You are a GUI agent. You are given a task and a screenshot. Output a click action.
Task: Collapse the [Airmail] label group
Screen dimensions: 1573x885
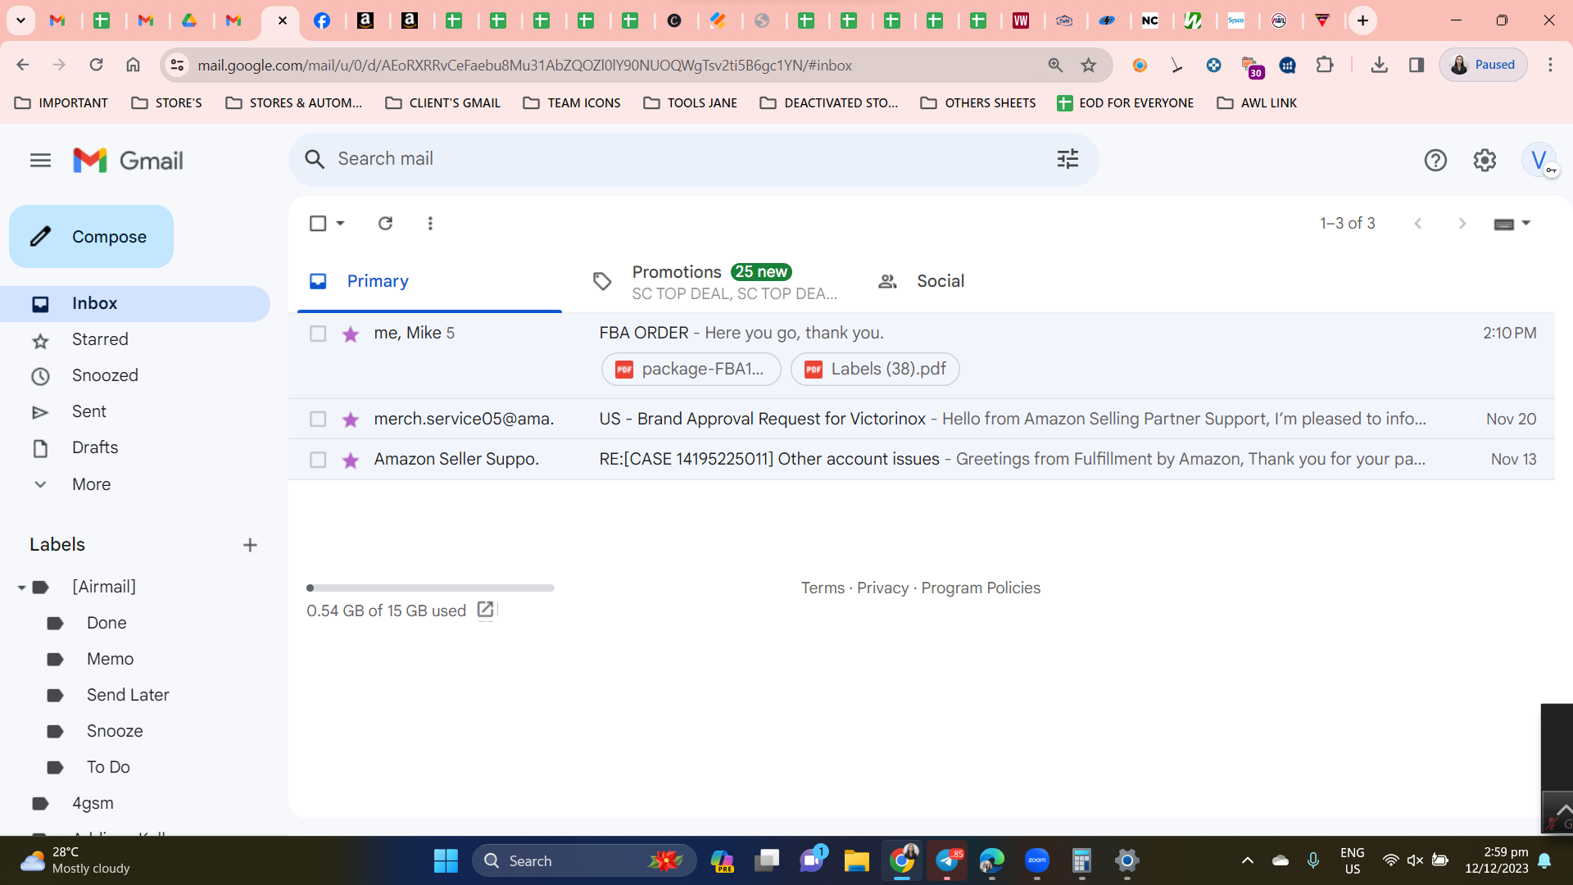(x=21, y=588)
